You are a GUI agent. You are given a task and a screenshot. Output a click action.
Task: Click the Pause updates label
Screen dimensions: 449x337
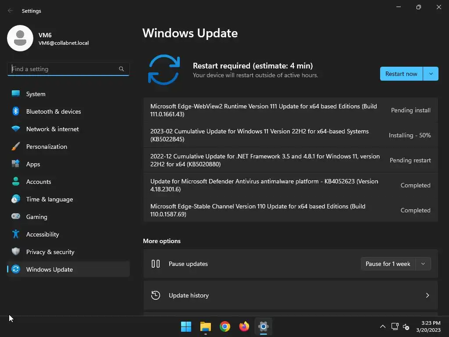point(188,264)
